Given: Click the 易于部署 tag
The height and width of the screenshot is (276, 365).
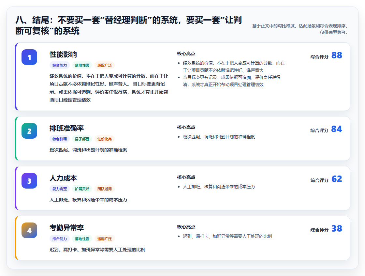Looking at the screenshot, I should (x=82, y=139).
